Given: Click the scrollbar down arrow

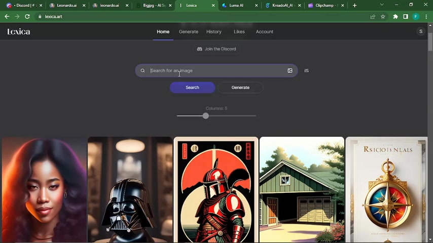Looking at the screenshot, I should [x=430, y=240].
